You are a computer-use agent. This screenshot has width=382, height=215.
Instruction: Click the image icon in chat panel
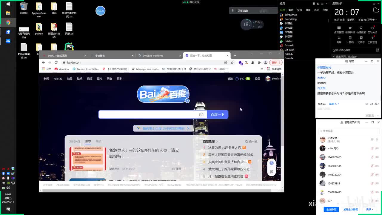[372, 104]
